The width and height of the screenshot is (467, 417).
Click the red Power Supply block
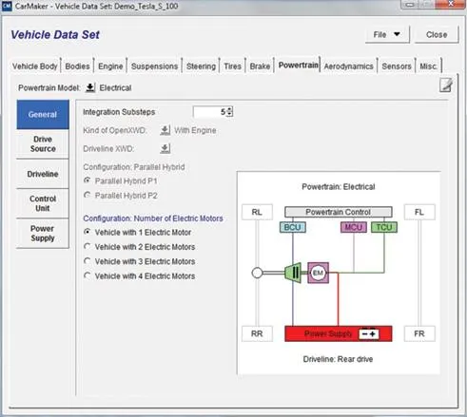tap(339, 333)
